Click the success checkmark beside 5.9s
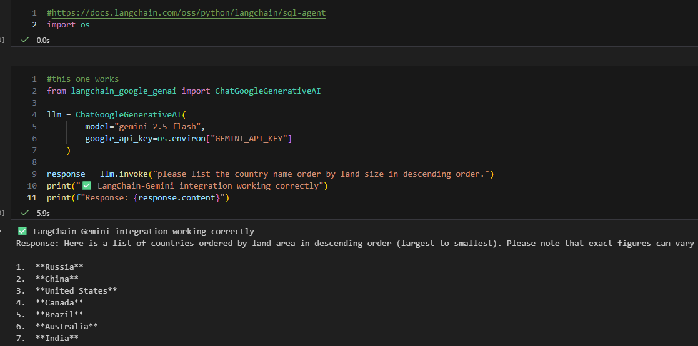The width and height of the screenshot is (698, 346). [x=25, y=213]
